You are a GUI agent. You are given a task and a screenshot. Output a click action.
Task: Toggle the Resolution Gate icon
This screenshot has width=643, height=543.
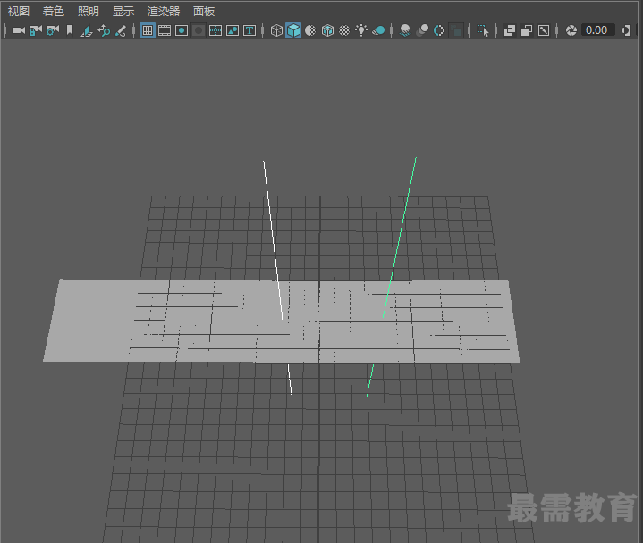click(x=182, y=30)
